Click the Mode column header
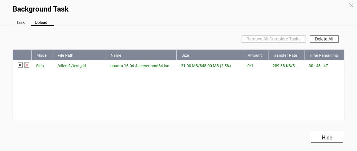This screenshot has height=151, width=357. click(x=42, y=55)
